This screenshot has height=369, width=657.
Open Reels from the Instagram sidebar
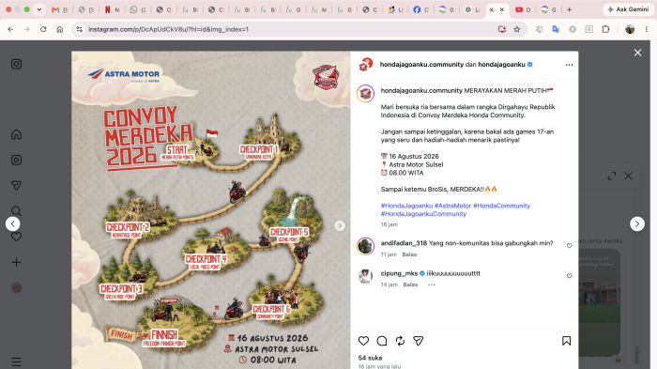16,161
